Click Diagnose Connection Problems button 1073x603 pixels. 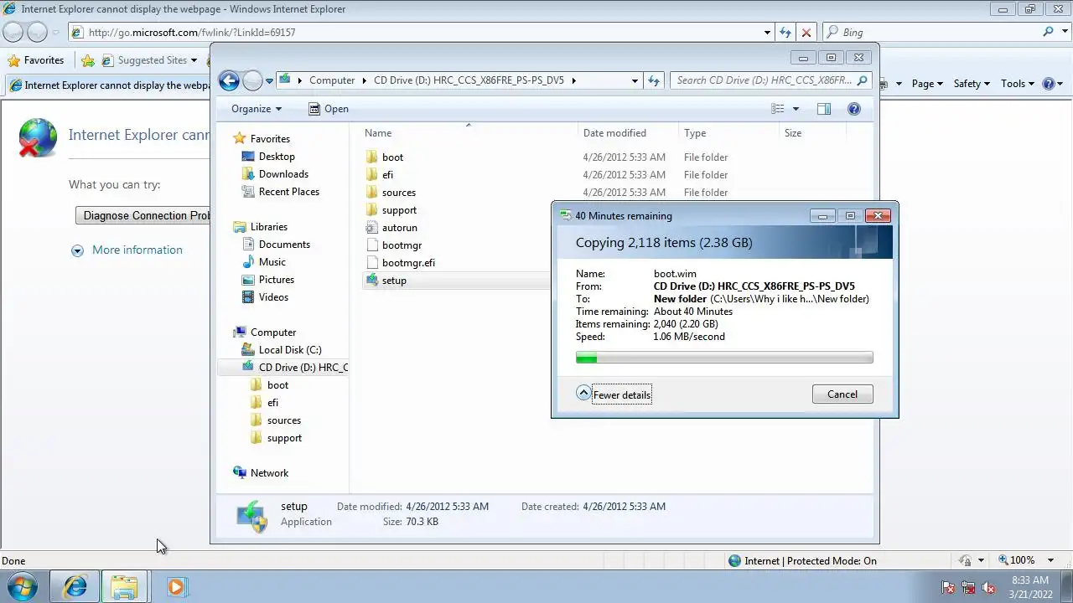click(x=143, y=215)
